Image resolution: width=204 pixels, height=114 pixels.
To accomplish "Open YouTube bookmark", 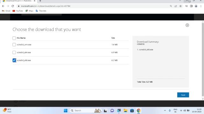I will pos(18,11).
